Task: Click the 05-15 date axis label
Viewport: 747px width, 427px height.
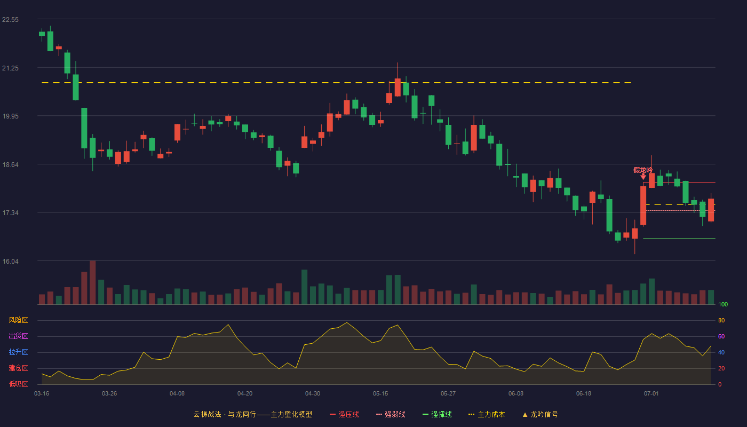Action: click(380, 393)
